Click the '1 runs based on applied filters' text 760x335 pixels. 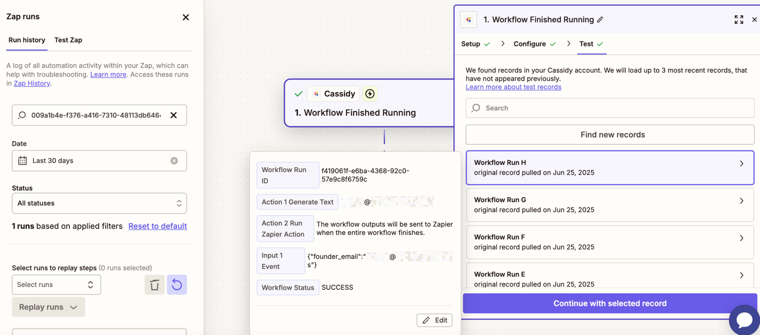(x=67, y=226)
